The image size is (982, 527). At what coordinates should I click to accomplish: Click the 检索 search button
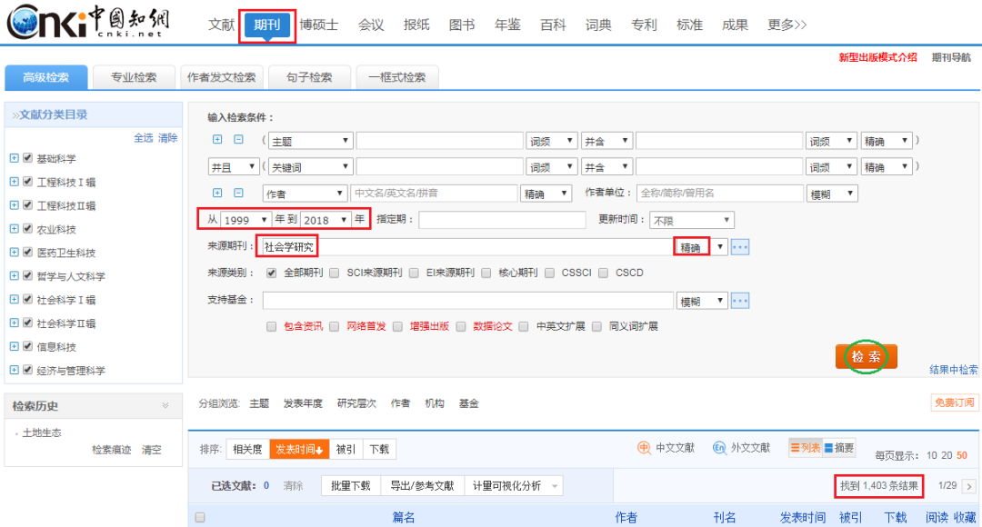click(866, 357)
